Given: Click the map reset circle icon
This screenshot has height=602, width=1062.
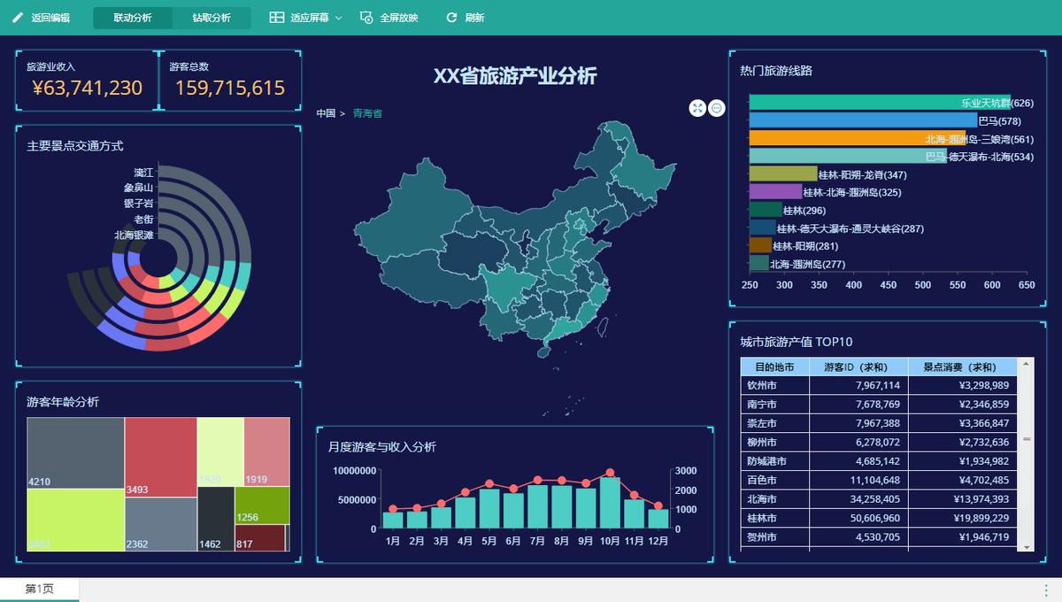Looking at the screenshot, I should point(717,108).
